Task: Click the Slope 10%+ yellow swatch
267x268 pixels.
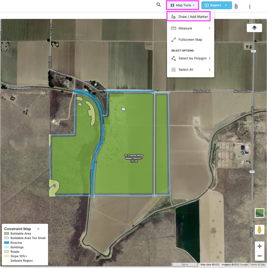Action: tap(7, 256)
